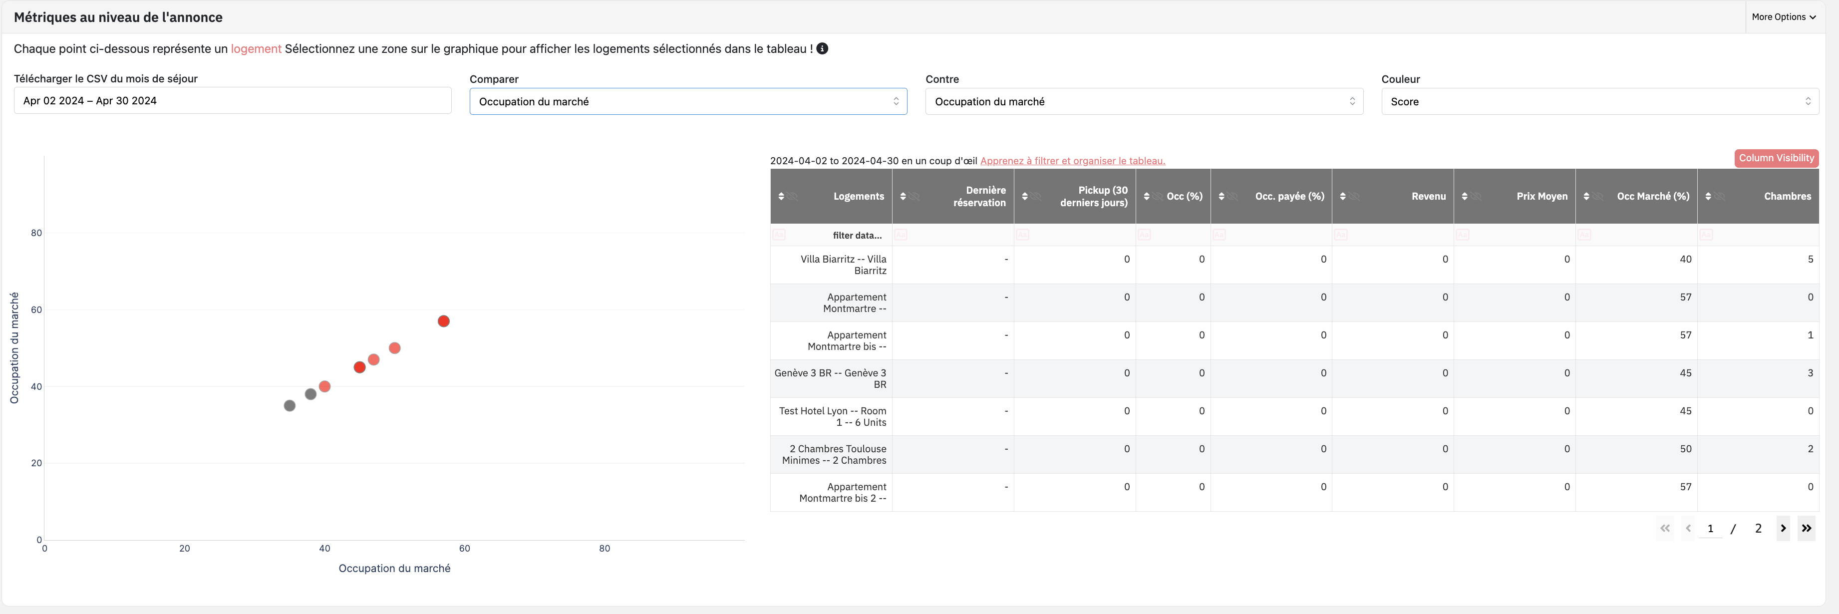Click the red 'logement' link

[256, 48]
